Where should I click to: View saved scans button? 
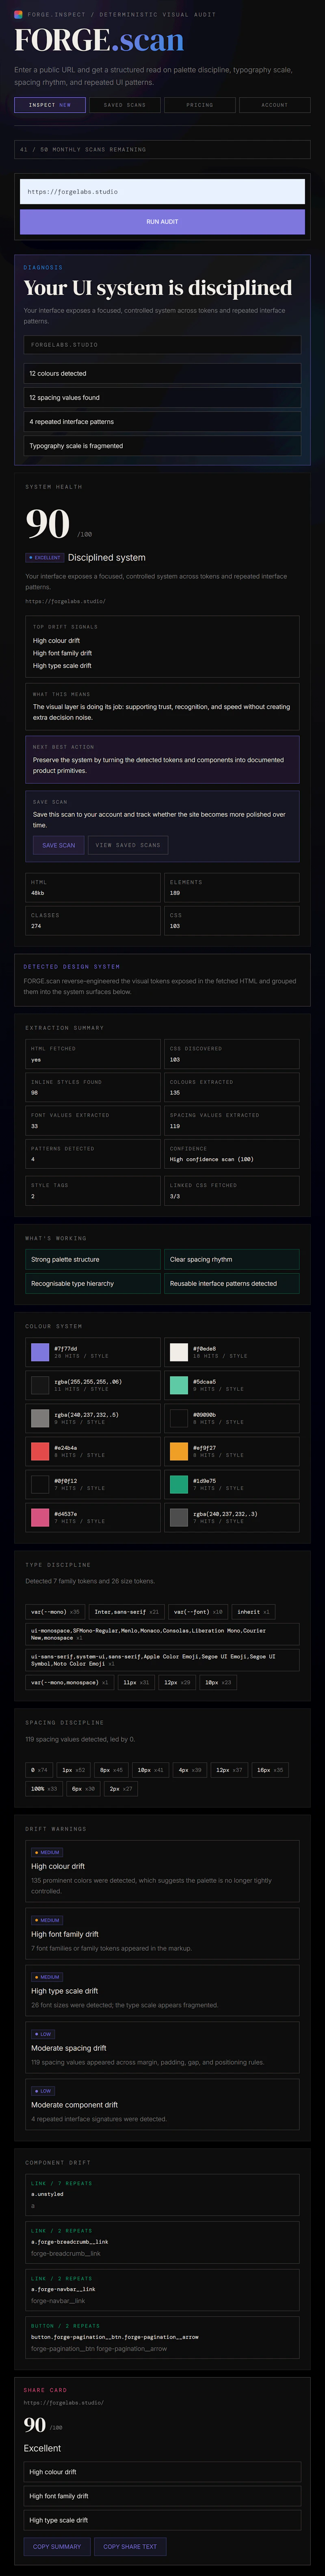pyautogui.click(x=128, y=845)
